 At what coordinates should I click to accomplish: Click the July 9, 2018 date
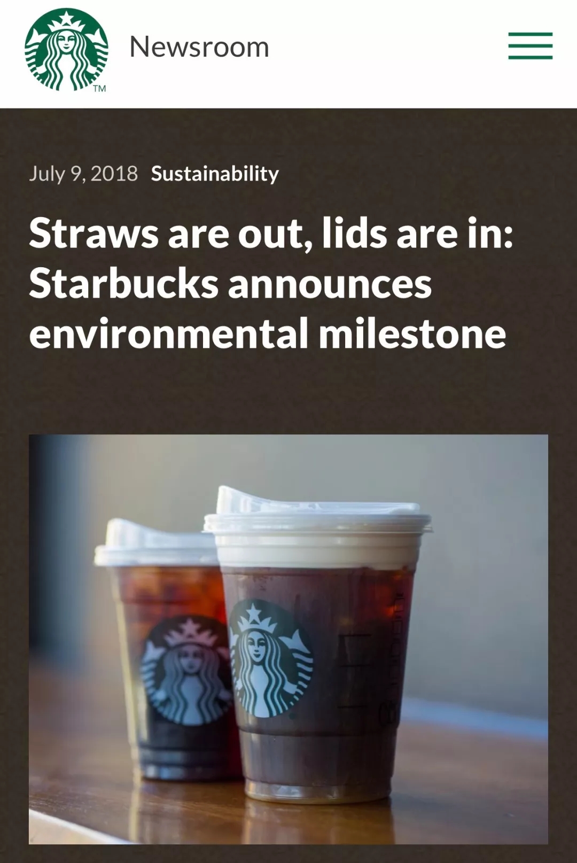pyautogui.click(x=83, y=174)
